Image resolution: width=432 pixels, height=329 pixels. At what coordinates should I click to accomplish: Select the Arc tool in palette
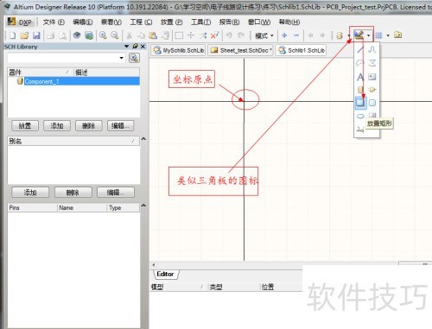[x=360, y=63]
